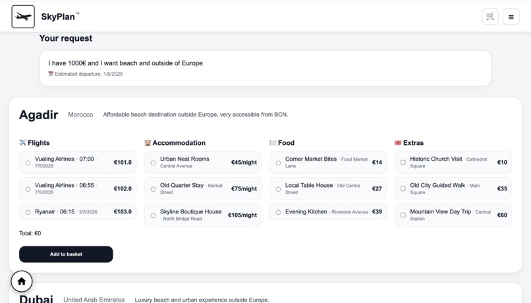The image size is (531, 303).
Task: Click Estimated departure: 1/5/2026 text
Action: click(x=89, y=74)
